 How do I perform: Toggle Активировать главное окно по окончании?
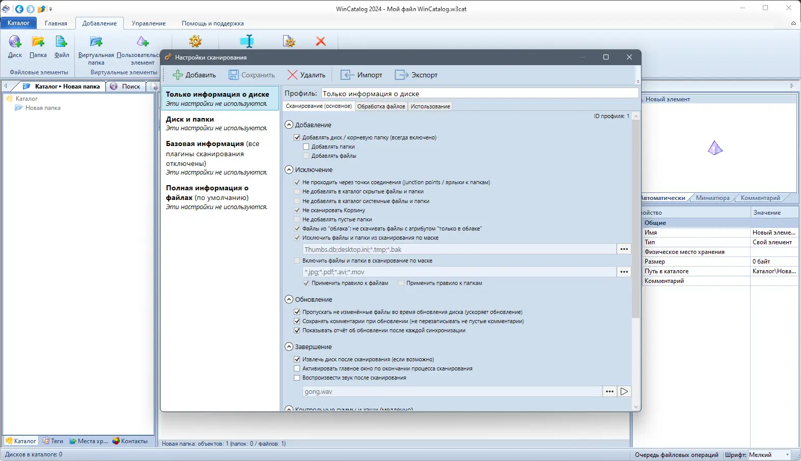pyautogui.click(x=297, y=368)
